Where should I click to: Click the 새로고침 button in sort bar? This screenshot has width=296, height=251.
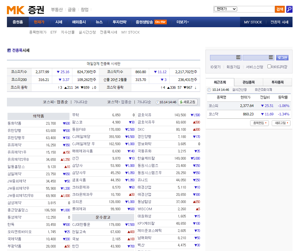click(188, 102)
